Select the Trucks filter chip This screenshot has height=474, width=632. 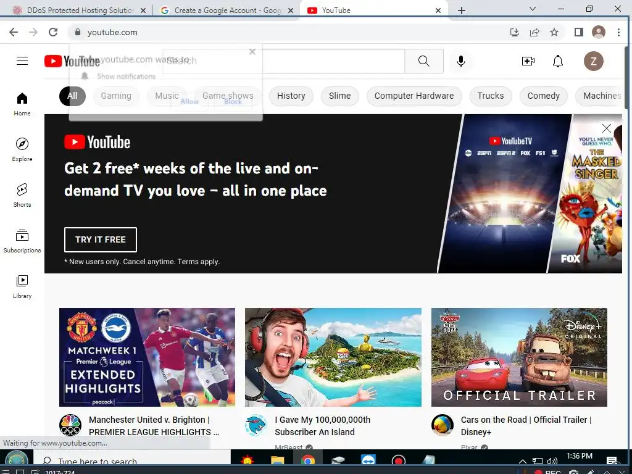coord(491,96)
